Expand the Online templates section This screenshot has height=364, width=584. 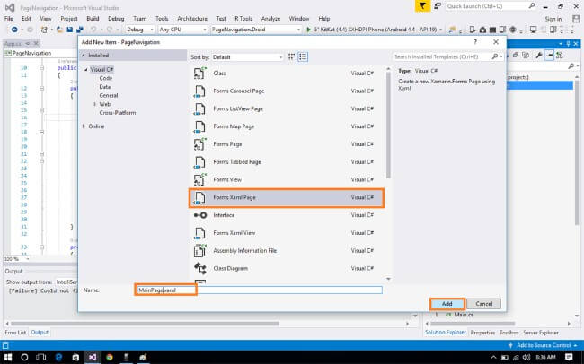84,126
